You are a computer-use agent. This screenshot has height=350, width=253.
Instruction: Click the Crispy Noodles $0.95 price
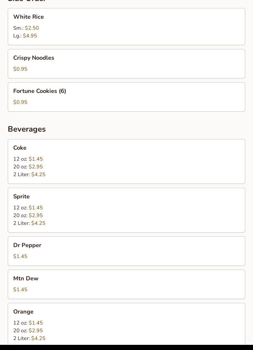pyautogui.click(x=20, y=69)
